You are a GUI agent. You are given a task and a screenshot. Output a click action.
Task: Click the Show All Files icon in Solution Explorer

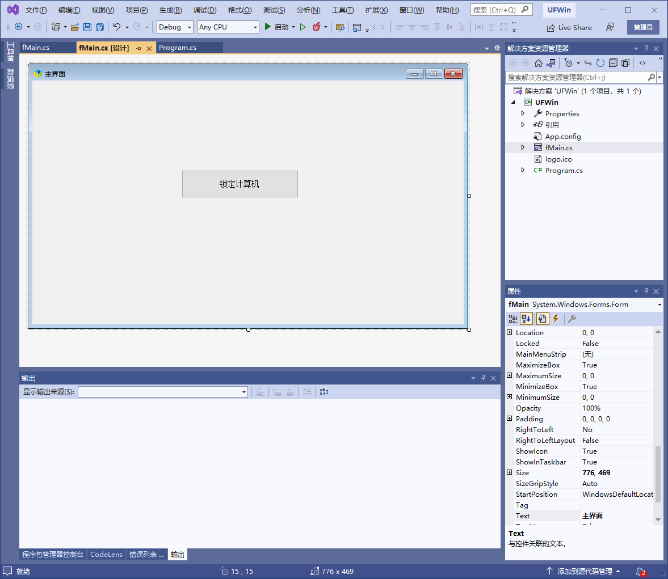[625, 63]
